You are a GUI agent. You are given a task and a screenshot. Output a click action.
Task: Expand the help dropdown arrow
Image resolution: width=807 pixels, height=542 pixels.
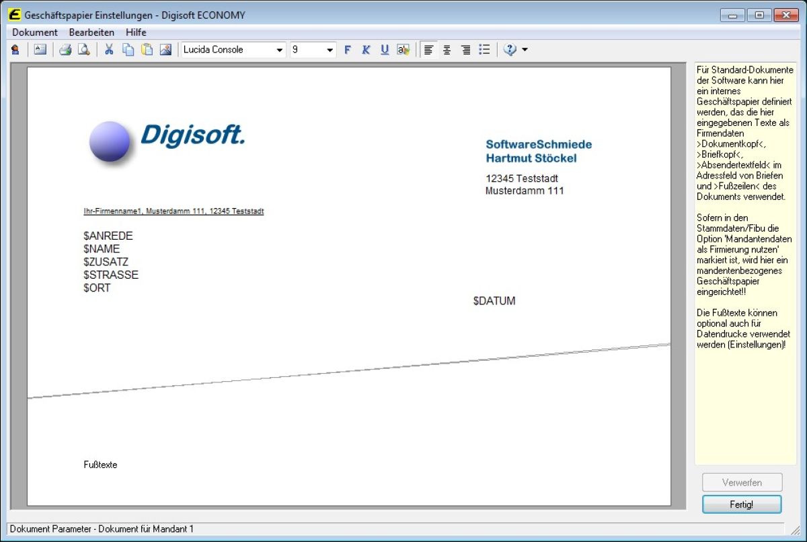point(525,50)
